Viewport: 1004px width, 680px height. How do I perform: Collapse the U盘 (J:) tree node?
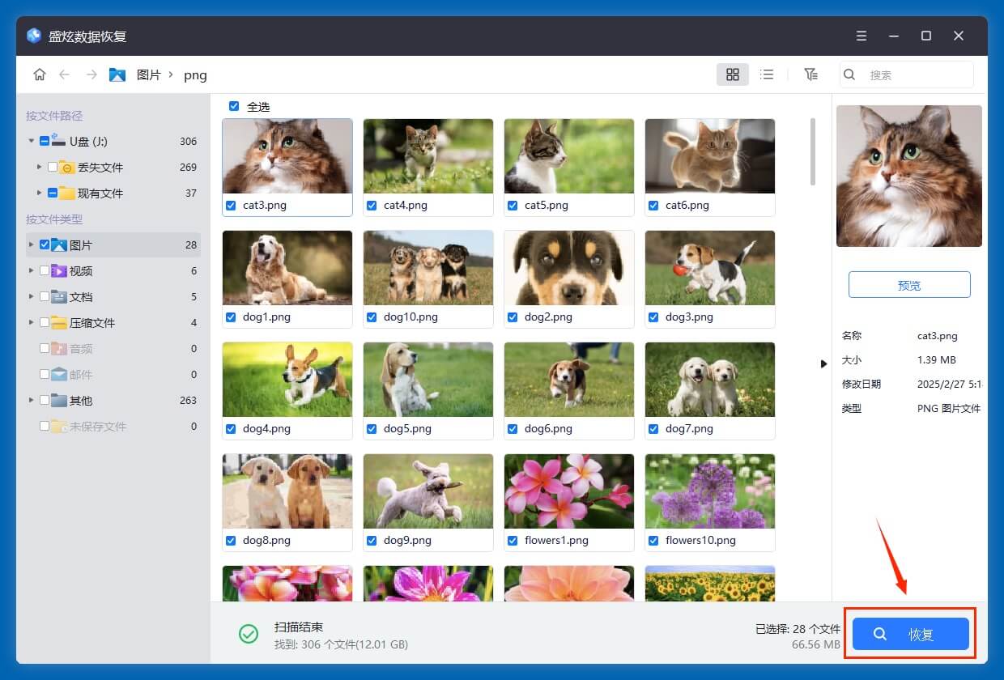[x=32, y=141]
